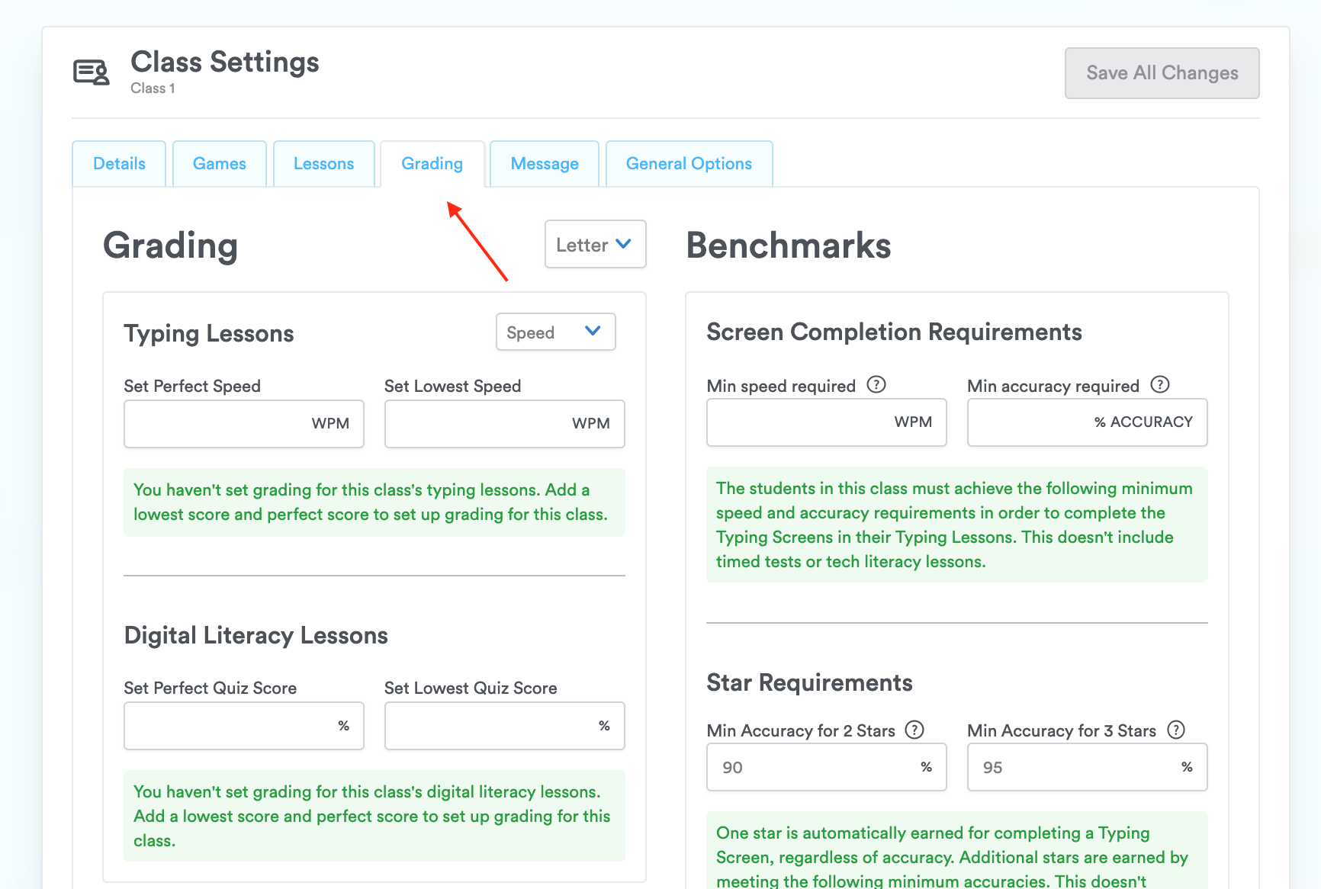Click the Min speed required WPM field
This screenshot has width=1321, height=889.
coord(826,422)
